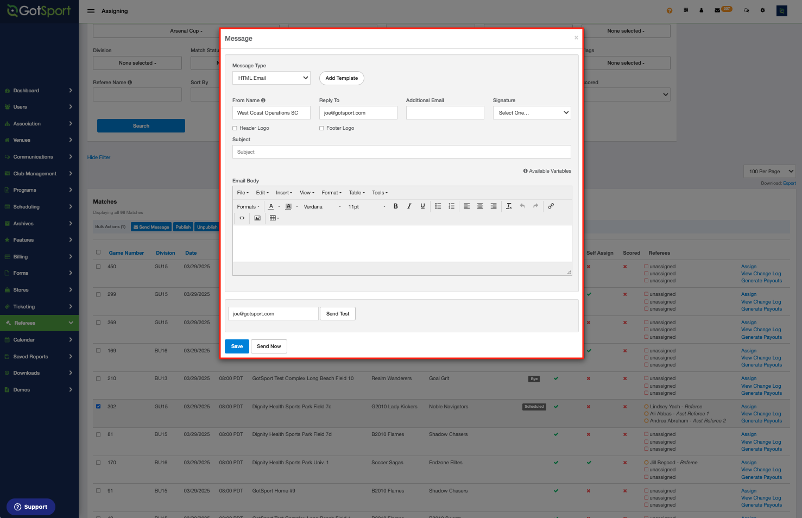Open the 11pt font size dropdown
802x518 pixels.
point(367,206)
